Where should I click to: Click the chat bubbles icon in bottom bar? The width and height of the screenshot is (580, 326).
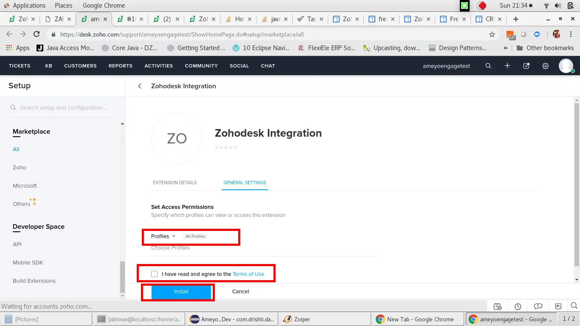[538, 306]
